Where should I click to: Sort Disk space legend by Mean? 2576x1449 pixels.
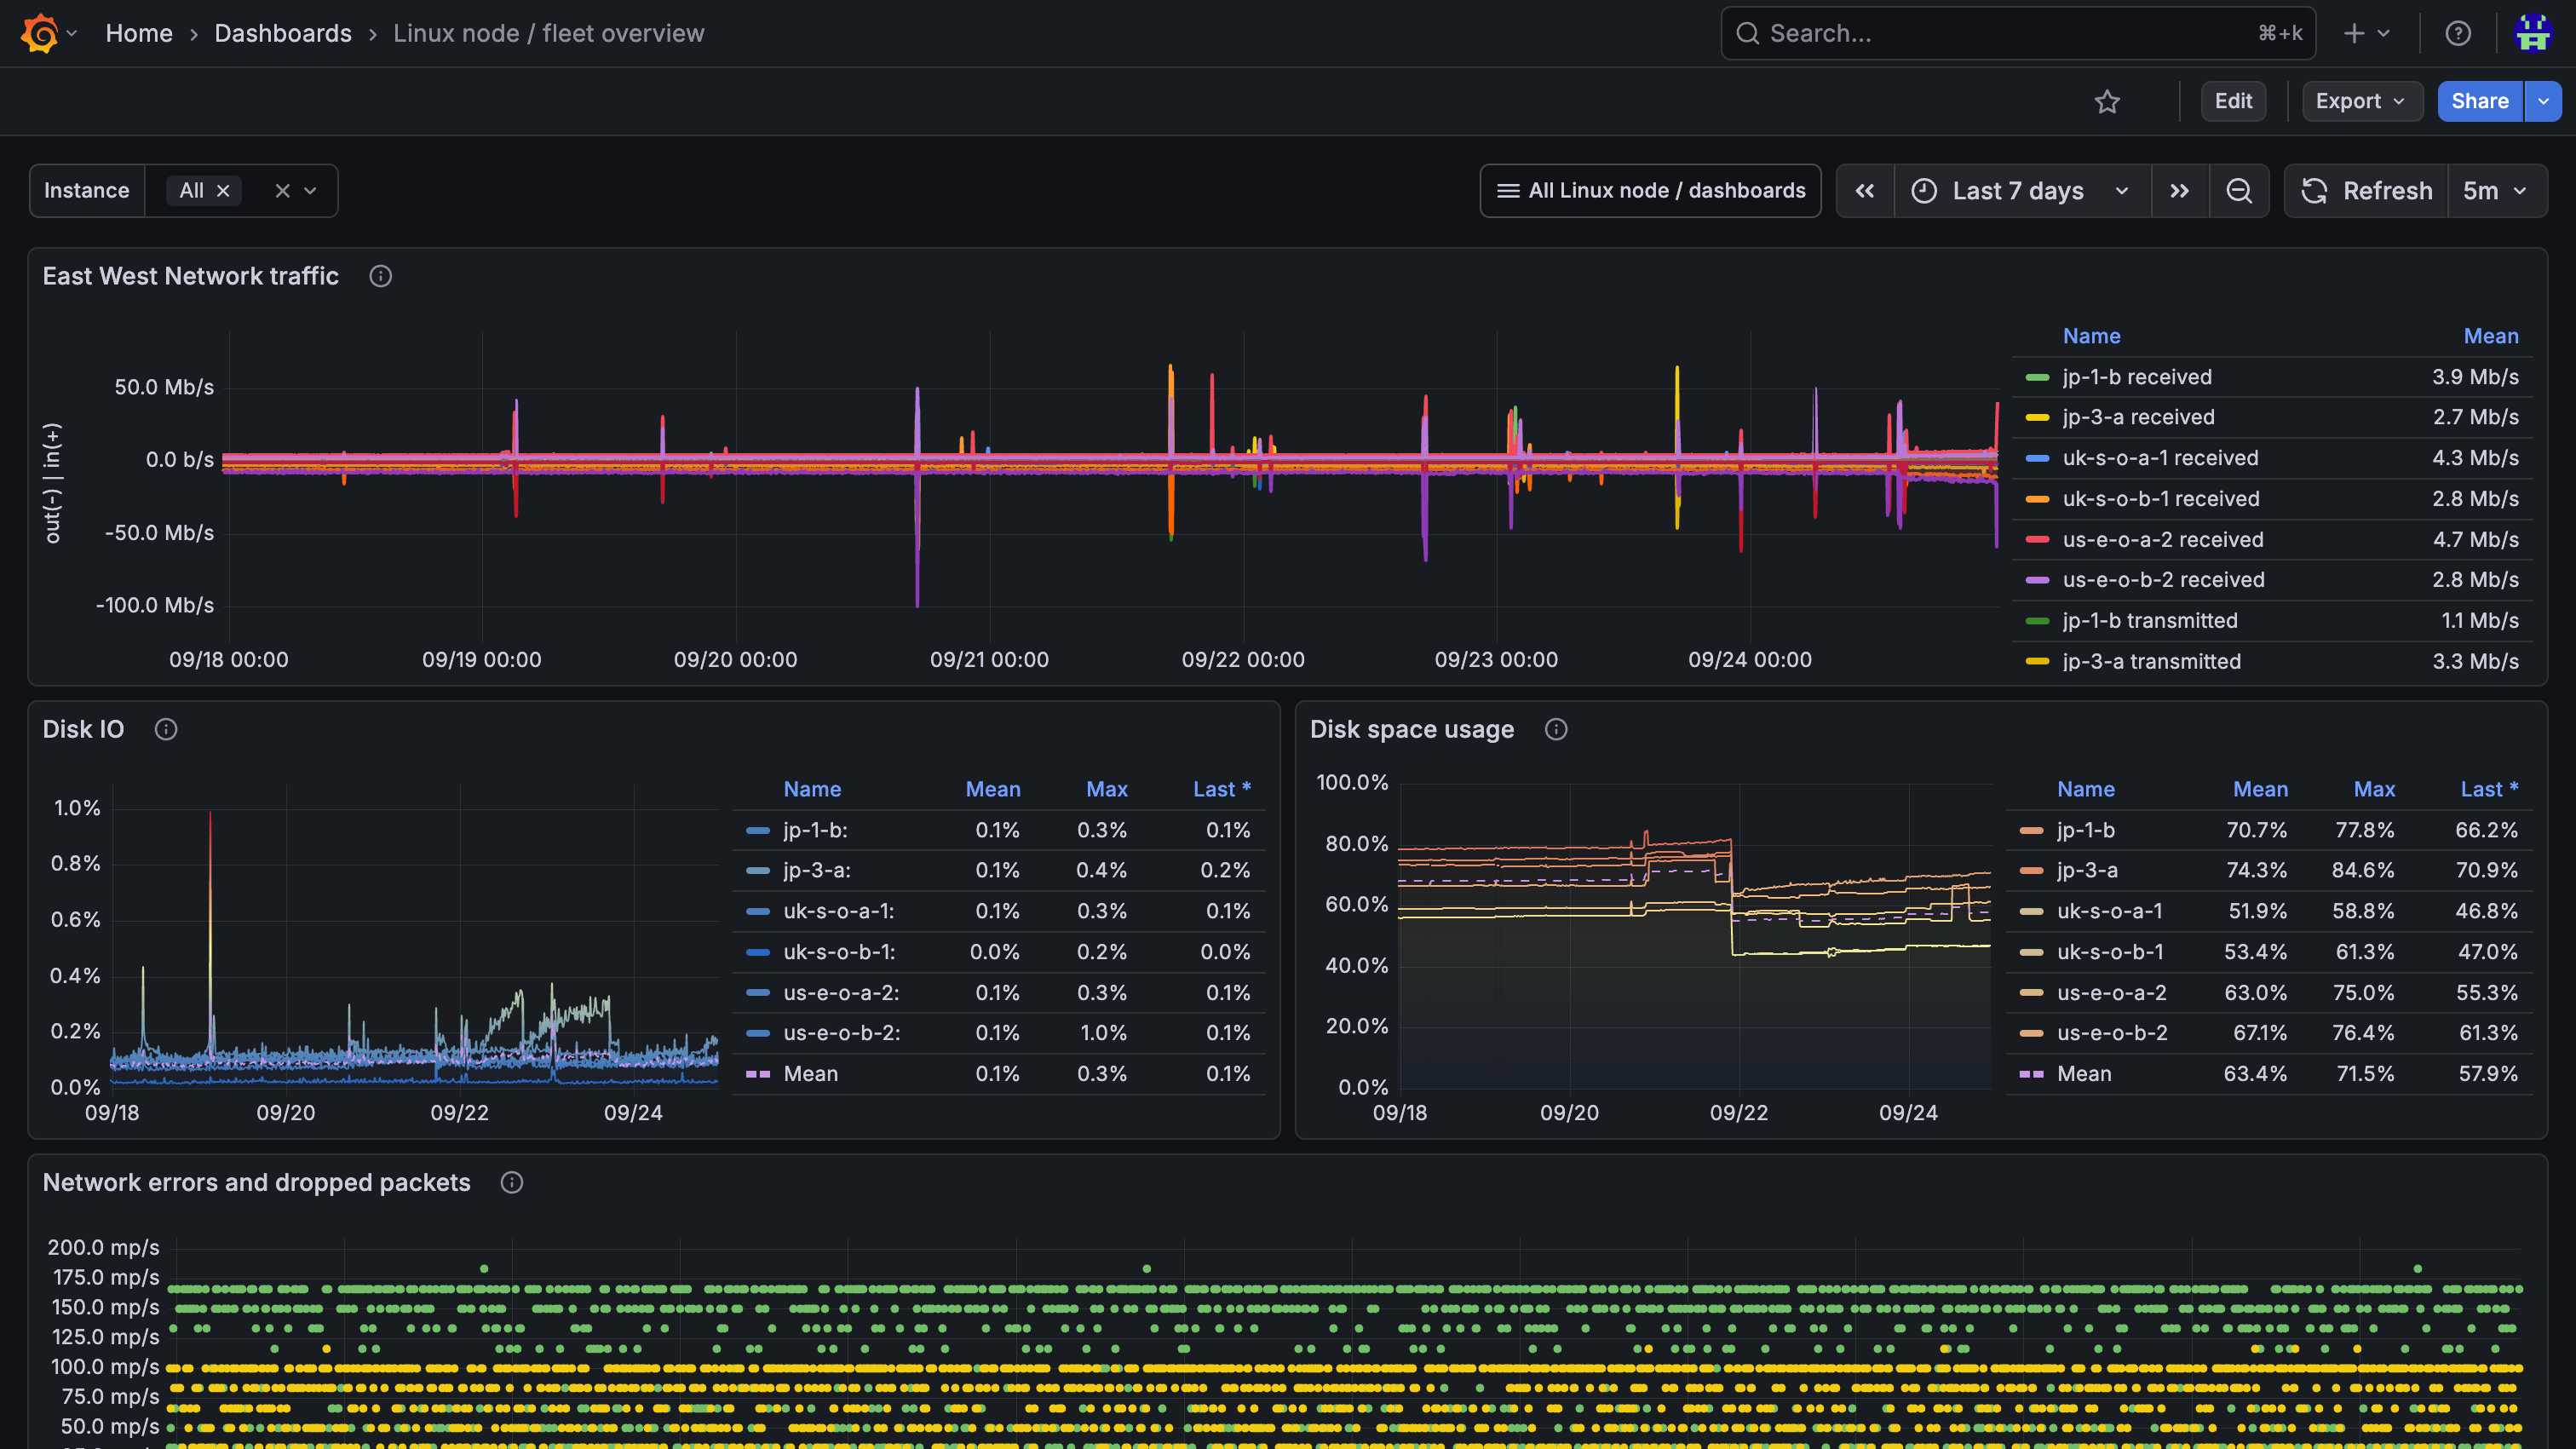click(2260, 789)
